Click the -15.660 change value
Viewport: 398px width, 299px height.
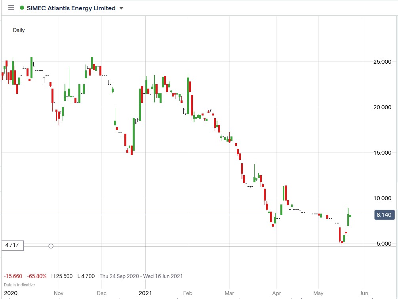click(12, 276)
